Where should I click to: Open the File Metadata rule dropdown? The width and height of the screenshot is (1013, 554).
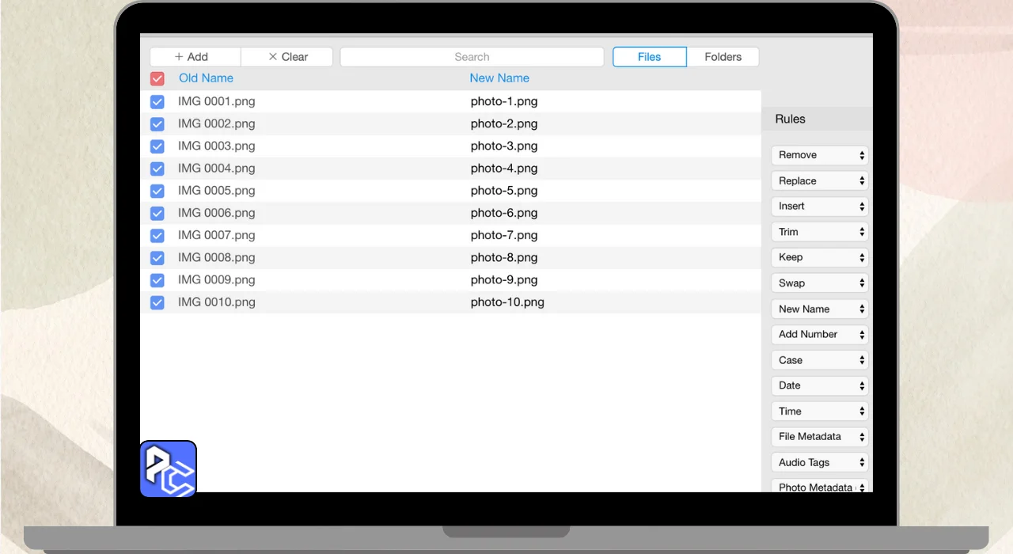click(x=820, y=437)
